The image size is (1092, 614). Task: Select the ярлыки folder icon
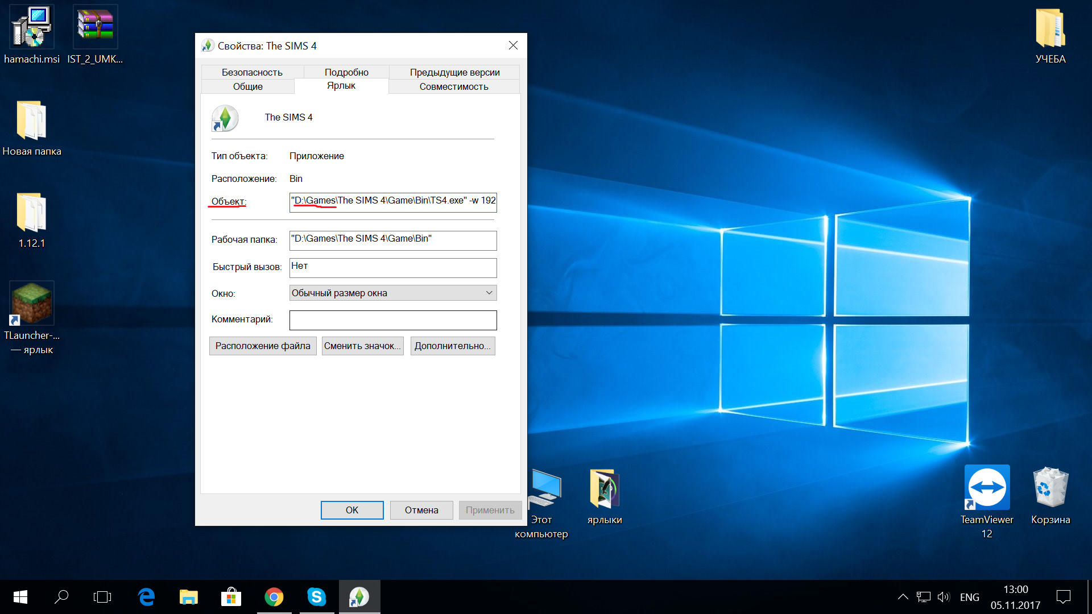click(x=605, y=488)
